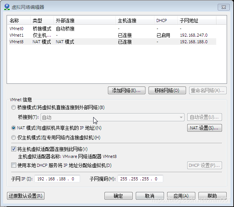Close the 虚拟网络编辑器 dialog

tap(224, 7)
